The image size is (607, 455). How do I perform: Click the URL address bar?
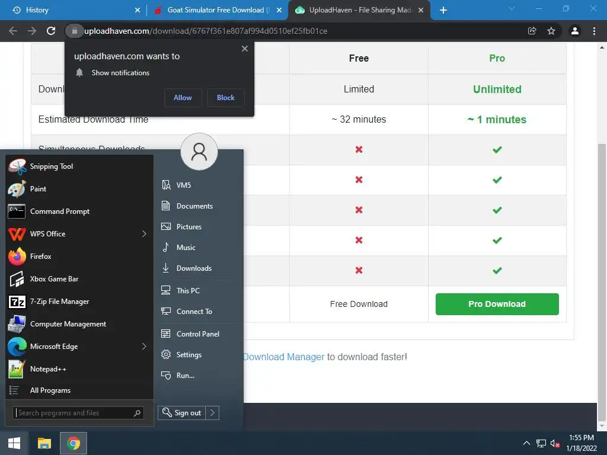coord(302,31)
